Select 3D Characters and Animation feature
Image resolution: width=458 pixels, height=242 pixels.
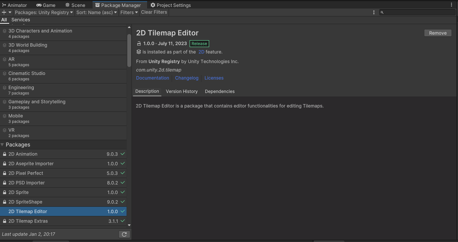(63, 34)
